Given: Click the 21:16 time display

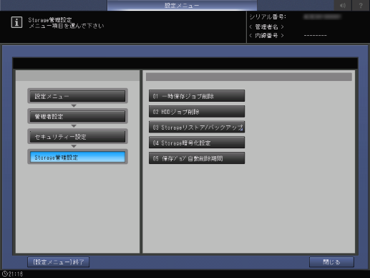Looking at the screenshot, I should [x=16, y=274].
